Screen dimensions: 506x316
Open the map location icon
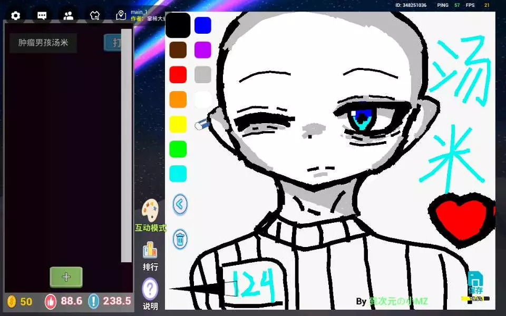click(121, 15)
